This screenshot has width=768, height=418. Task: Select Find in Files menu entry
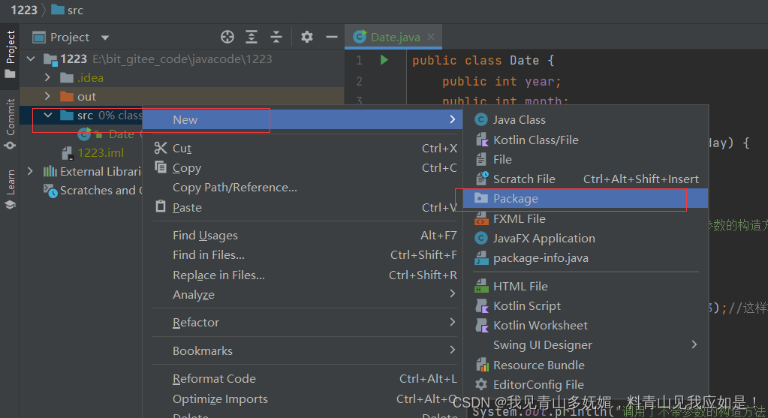(x=208, y=255)
